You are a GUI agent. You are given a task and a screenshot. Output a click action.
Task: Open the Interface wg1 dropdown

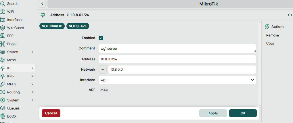pyautogui.click(x=177, y=80)
